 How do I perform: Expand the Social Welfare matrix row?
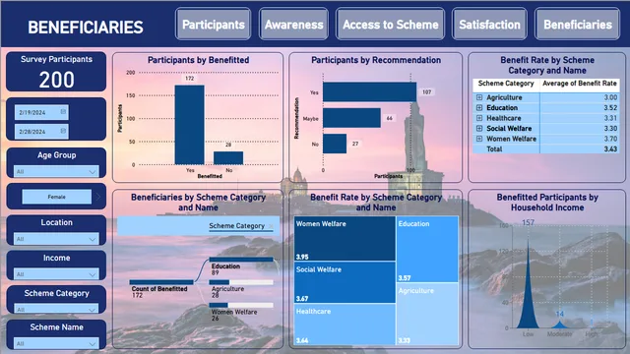[x=479, y=129]
